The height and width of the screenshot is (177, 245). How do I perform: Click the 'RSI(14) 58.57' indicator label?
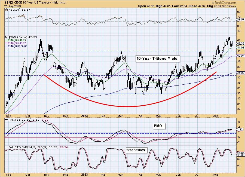(x=19, y=10)
